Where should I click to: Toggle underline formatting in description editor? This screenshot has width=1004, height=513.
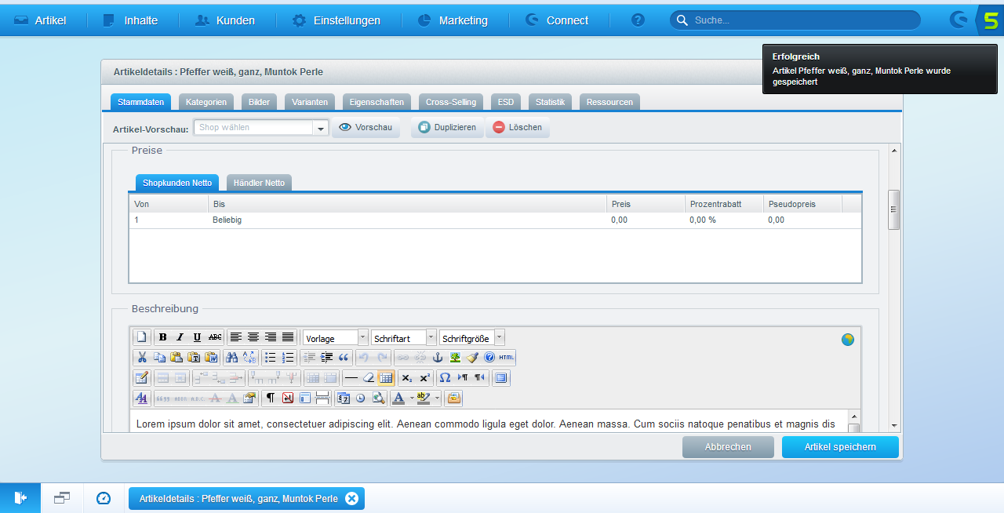tap(197, 337)
